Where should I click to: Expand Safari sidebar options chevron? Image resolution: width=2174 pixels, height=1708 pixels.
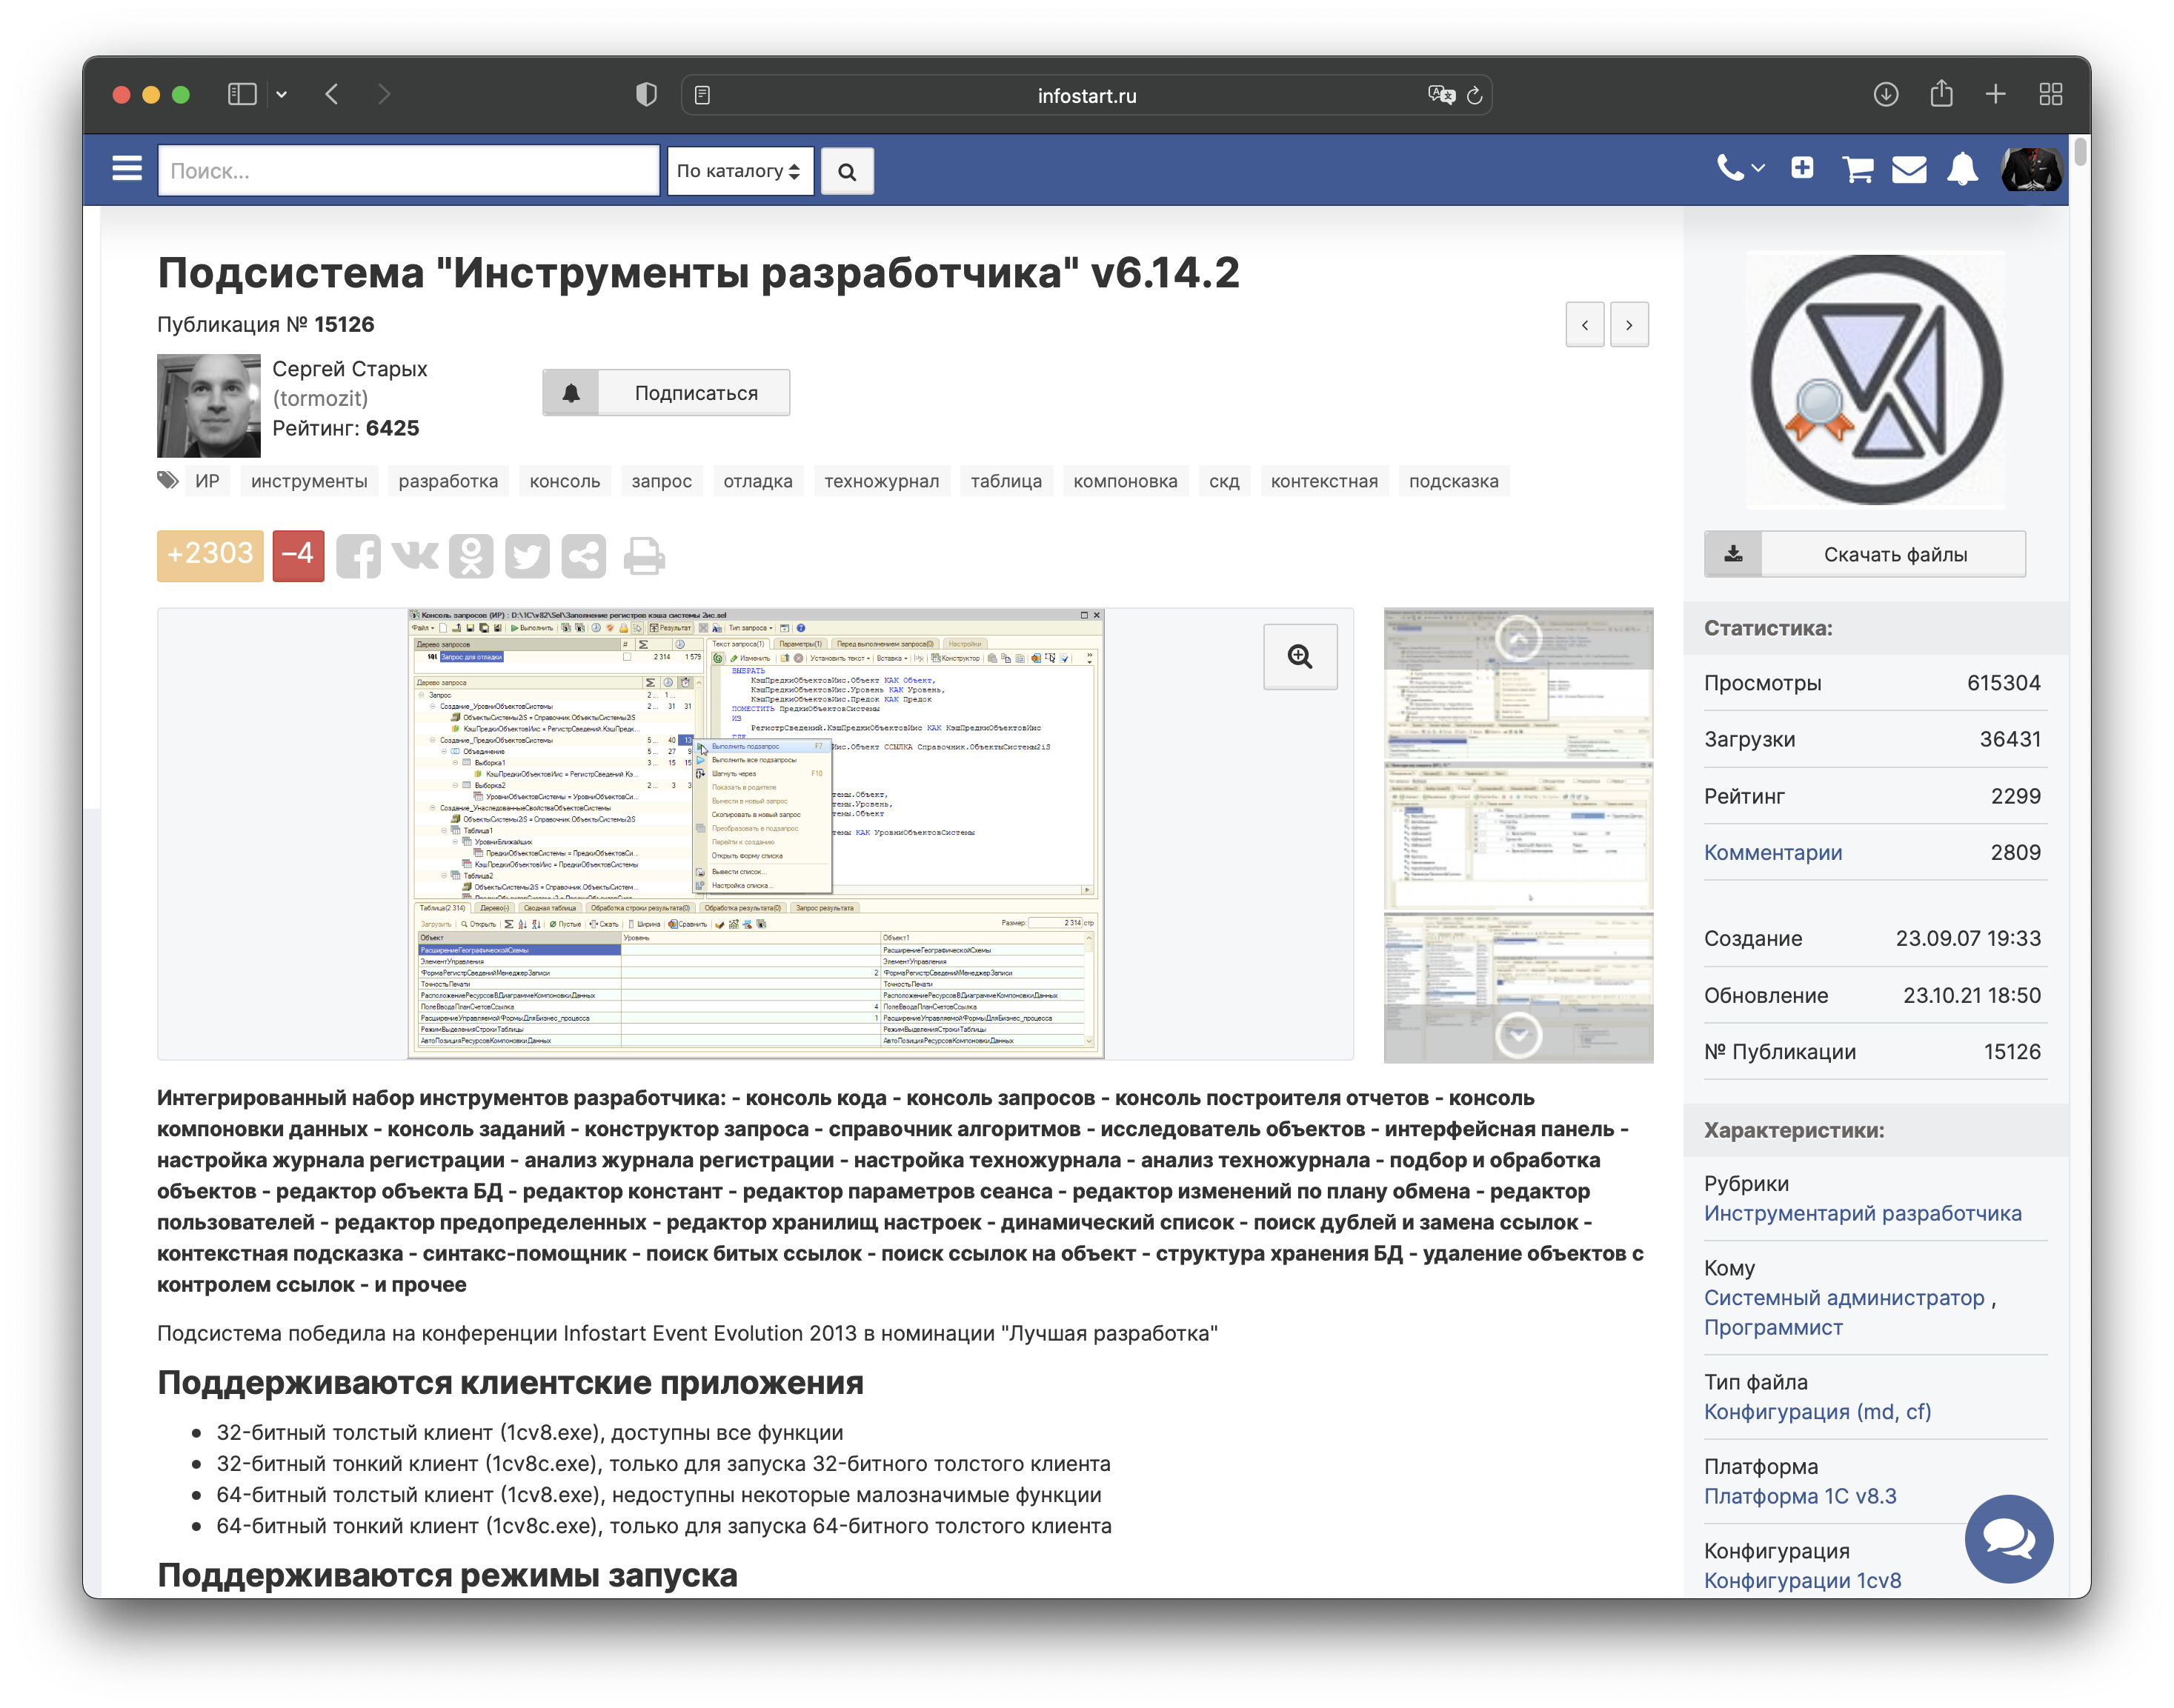[x=282, y=95]
